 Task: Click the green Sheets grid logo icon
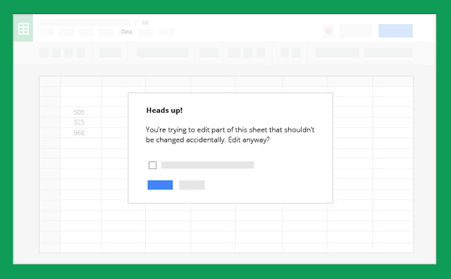(23, 29)
